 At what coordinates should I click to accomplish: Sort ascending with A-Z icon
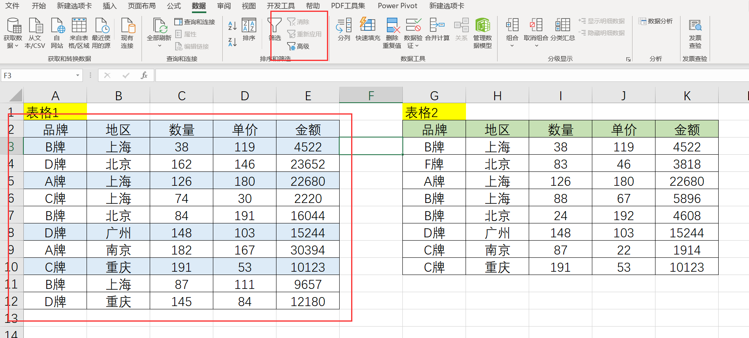(232, 26)
